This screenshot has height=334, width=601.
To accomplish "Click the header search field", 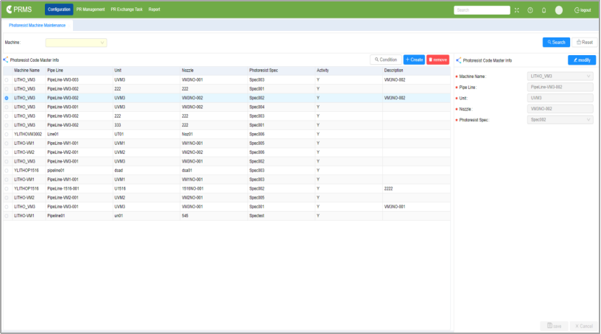I will click(482, 10).
